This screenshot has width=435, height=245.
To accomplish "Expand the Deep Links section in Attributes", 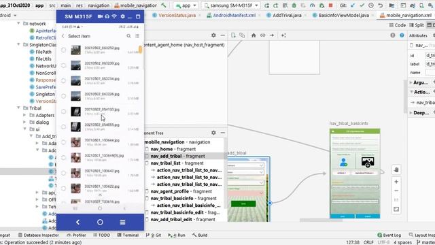I will [411, 113].
